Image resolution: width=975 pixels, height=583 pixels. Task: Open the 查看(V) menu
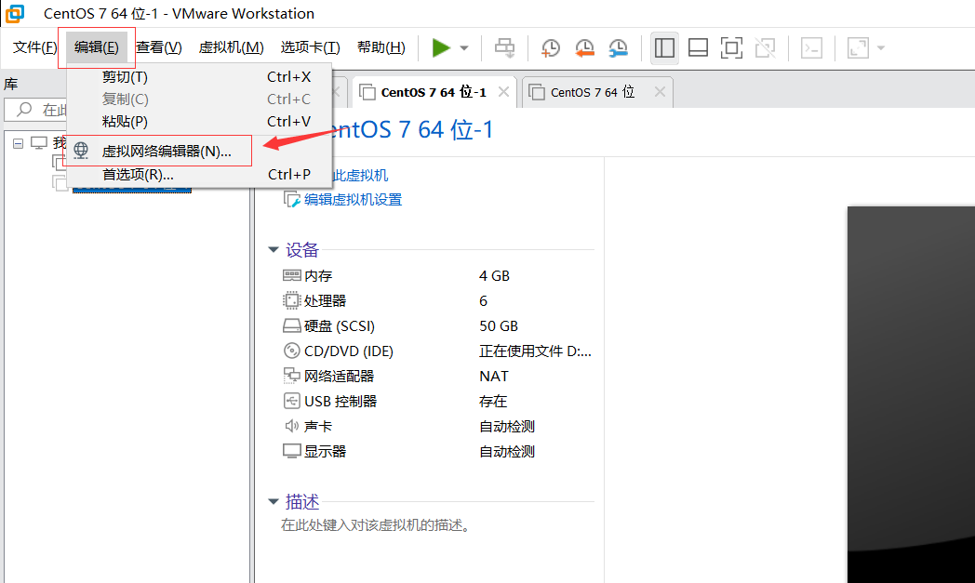tap(159, 47)
